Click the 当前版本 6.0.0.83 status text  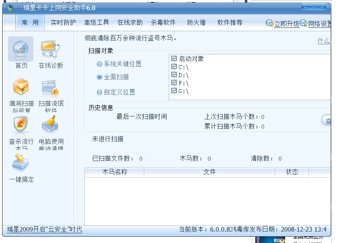click(206, 229)
